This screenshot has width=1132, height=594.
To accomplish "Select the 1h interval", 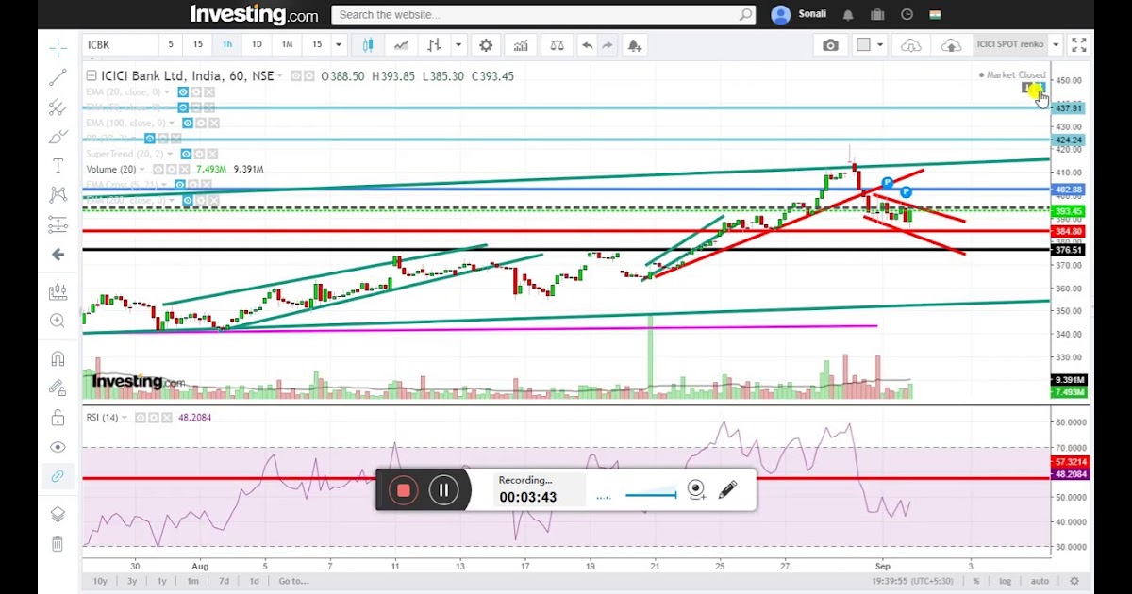I will (x=227, y=45).
